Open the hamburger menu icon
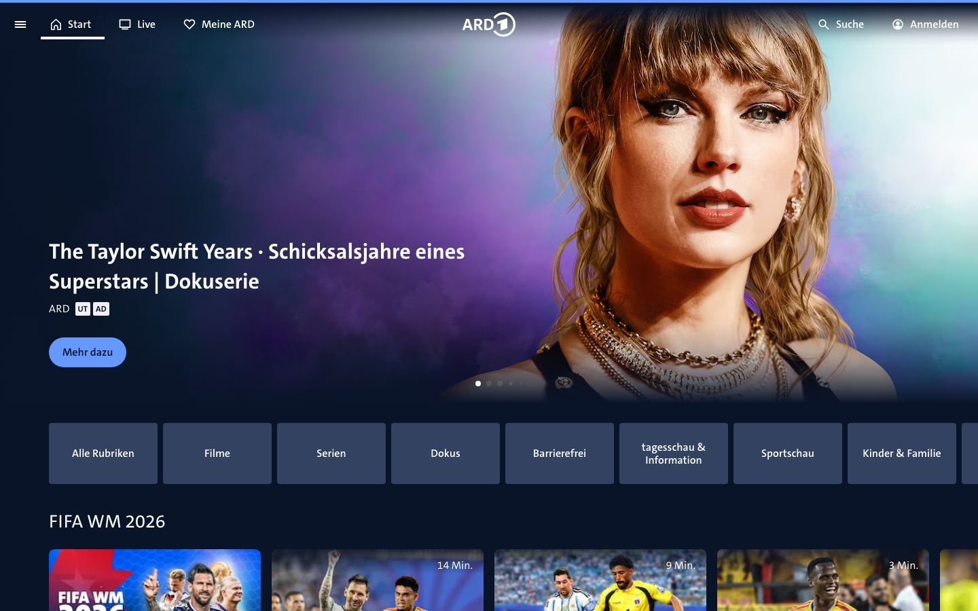Screen dimensions: 978x611 [20, 24]
